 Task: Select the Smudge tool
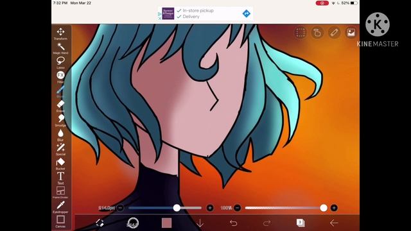tap(60, 121)
